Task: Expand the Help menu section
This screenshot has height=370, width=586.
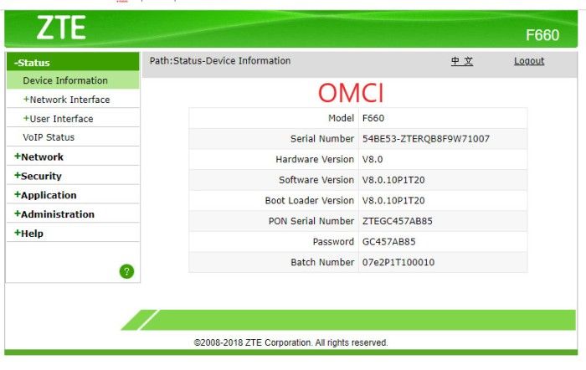Action: [x=29, y=234]
